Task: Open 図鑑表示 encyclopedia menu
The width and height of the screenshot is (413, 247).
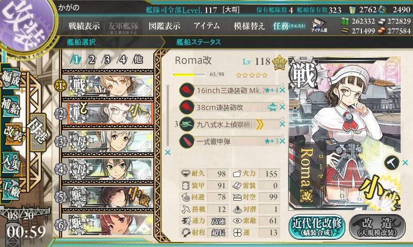Action: pyautogui.click(x=164, y=26)
